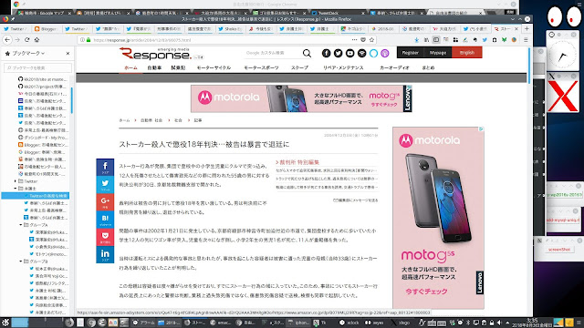Open the moto g5s sidebar advertisement
The image size is (584, 328).
pyautogui.click(x=438, y=218)
